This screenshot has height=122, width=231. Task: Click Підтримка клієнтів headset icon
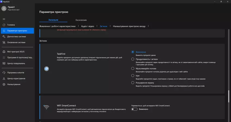4,73
